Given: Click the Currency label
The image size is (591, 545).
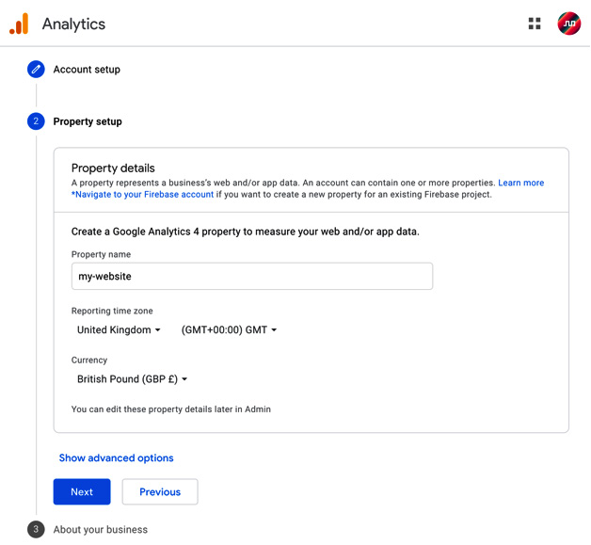Looking at the screenshot, I should (89, 360).
